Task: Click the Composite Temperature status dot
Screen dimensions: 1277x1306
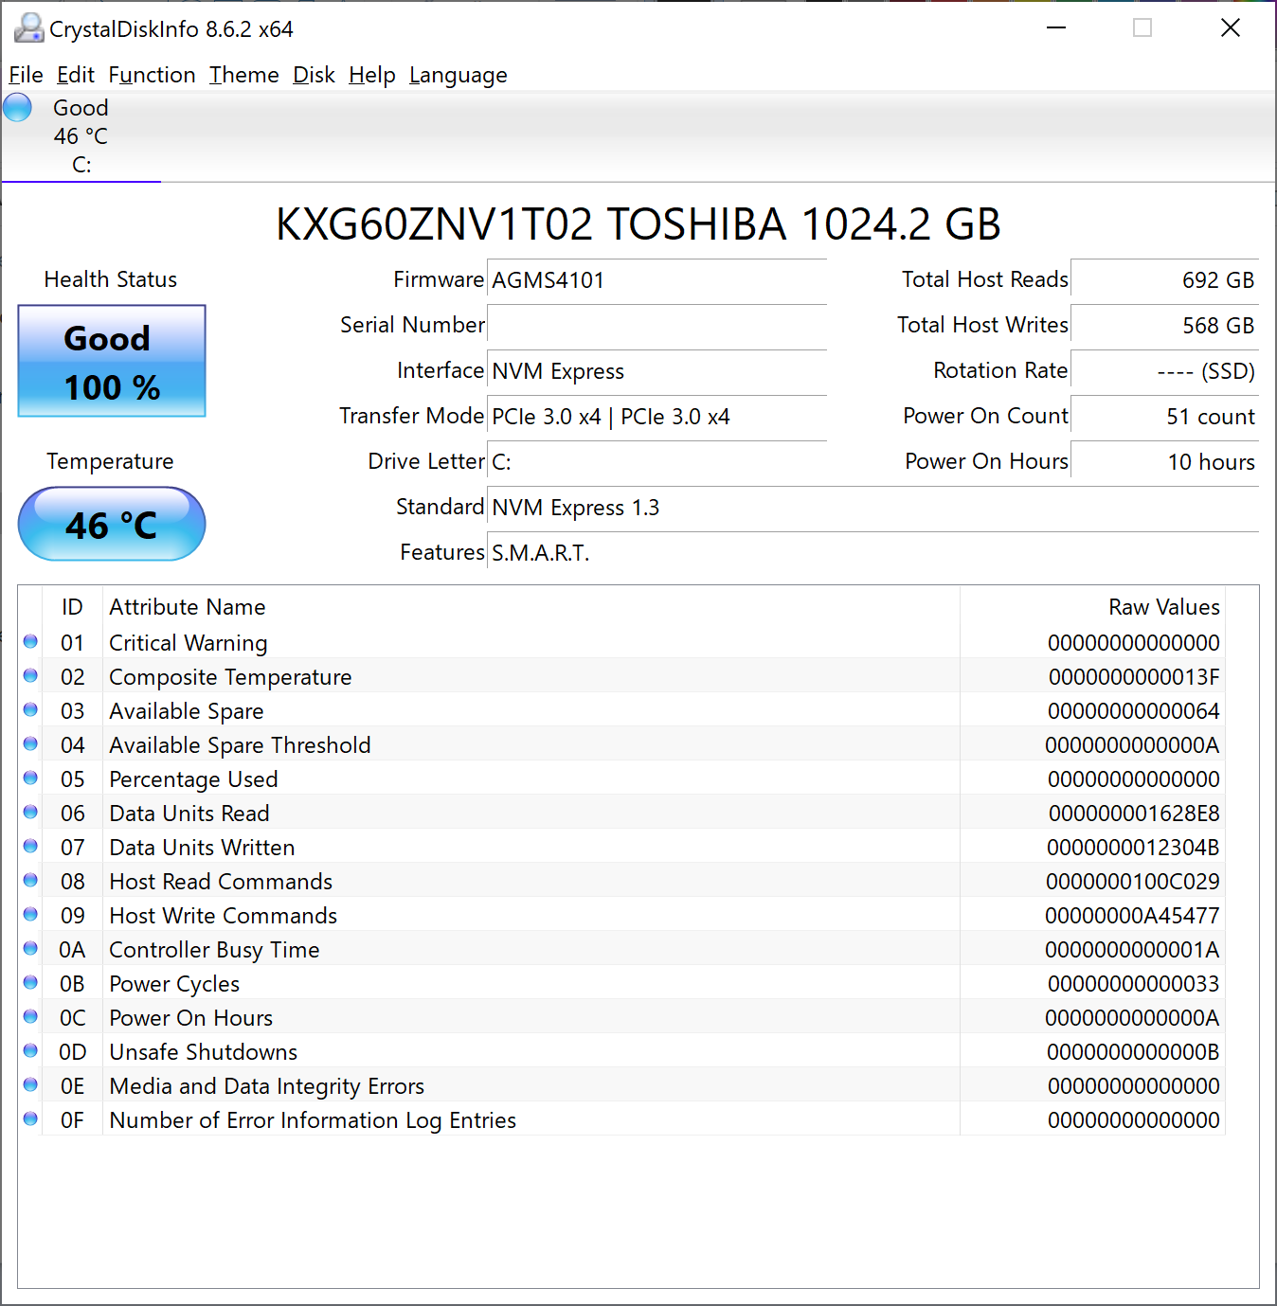Action: coord(30,675)
